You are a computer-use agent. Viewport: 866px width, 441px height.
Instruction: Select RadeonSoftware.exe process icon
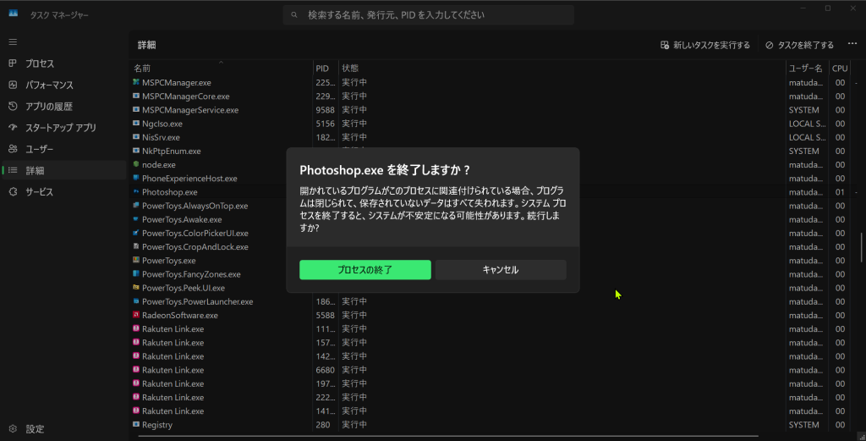(135, 315)
